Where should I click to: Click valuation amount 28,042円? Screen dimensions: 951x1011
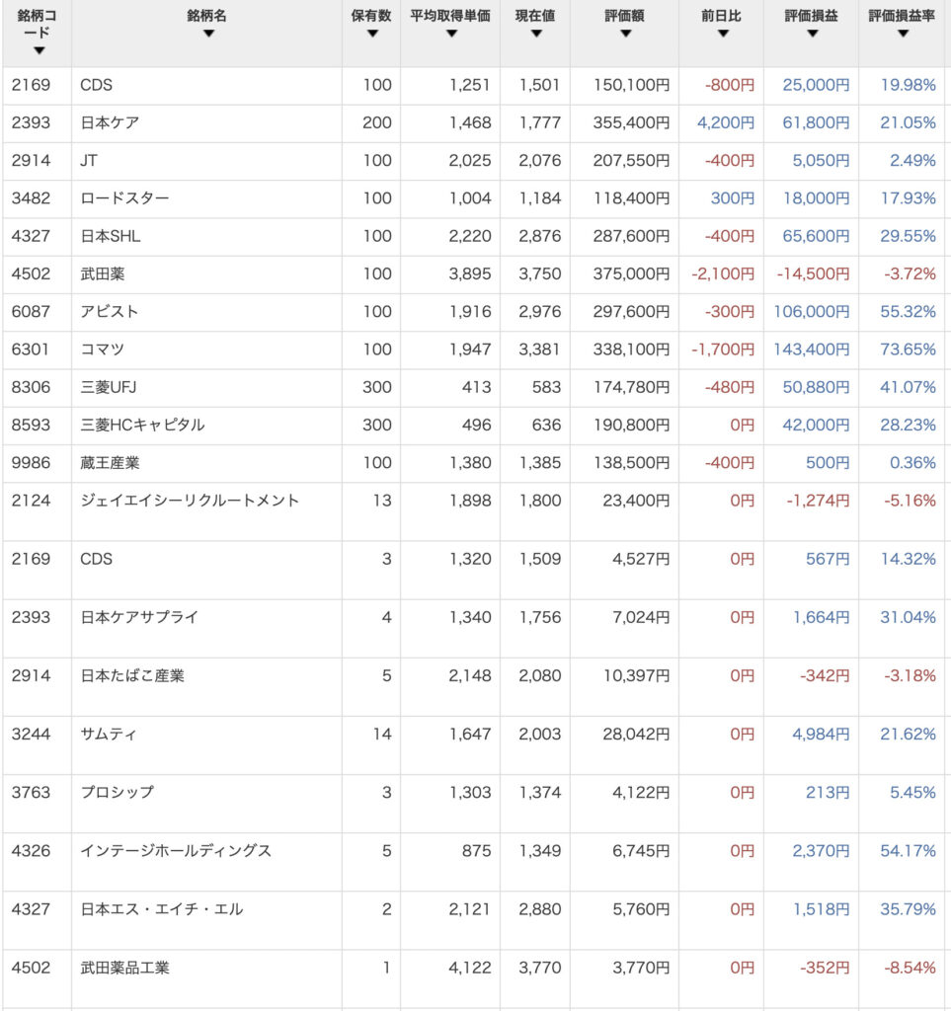click(x=636, y=734)
